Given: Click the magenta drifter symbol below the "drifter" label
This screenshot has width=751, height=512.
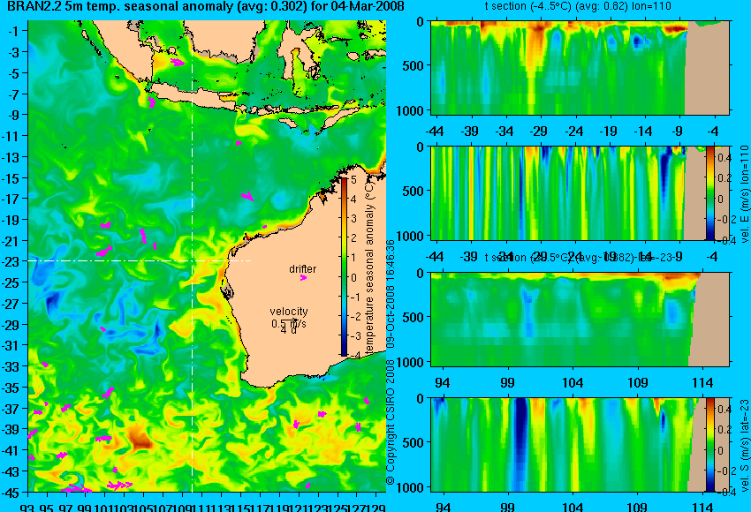Looking at the screenshot, I should click(x=303, y=277).
